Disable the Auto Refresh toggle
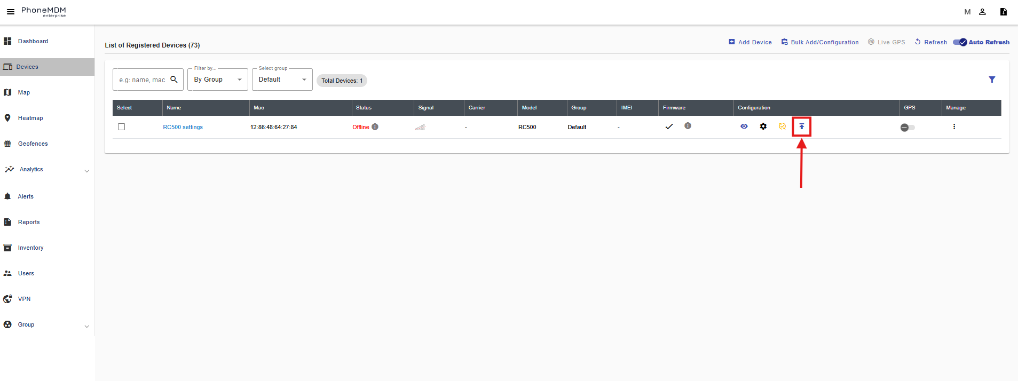Viewport: 1018px width, 381px height. (960, 42)
